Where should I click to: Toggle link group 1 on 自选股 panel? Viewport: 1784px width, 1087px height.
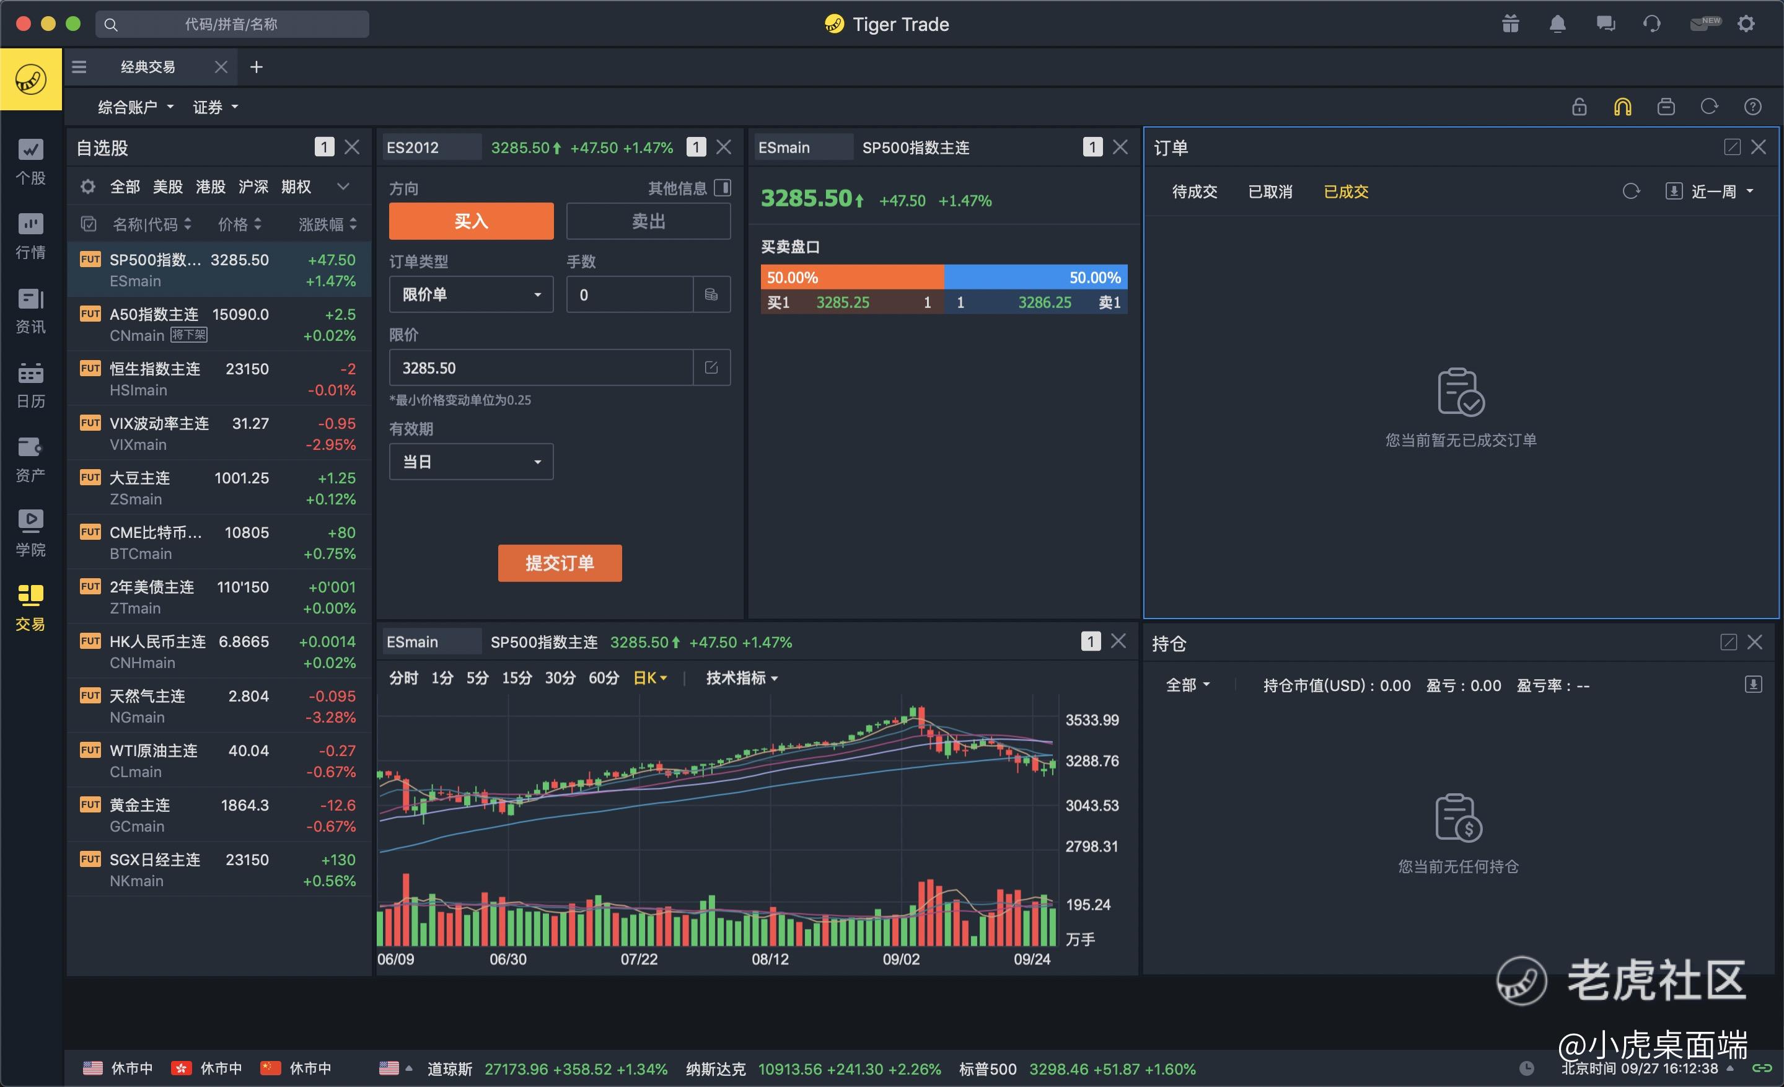coord(324,147)
